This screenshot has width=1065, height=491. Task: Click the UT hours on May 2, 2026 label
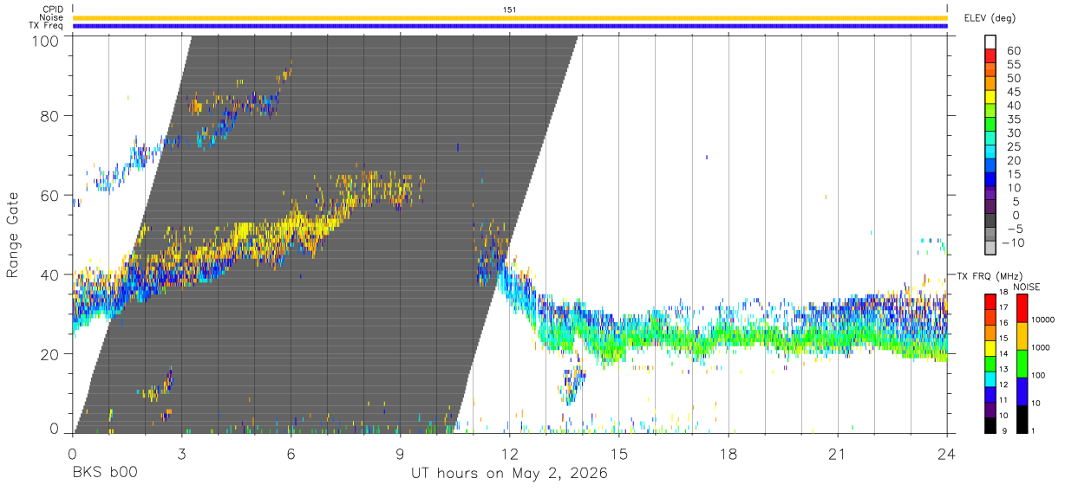click(509, 474)
